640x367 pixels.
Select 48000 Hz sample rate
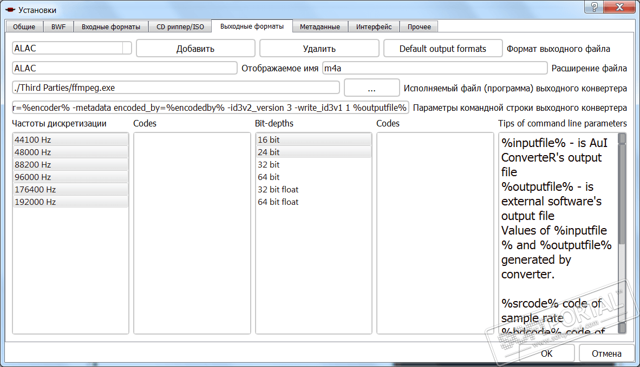(70, 152)
